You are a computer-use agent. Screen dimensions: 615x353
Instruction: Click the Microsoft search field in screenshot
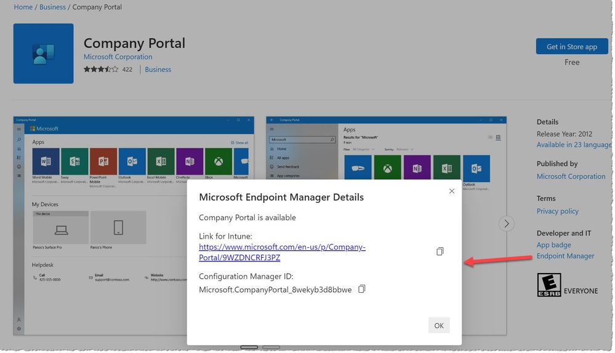[302, 140]
